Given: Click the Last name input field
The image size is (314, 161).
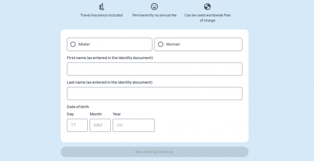Looking at the screenshot, I should [x=155, y=93].
